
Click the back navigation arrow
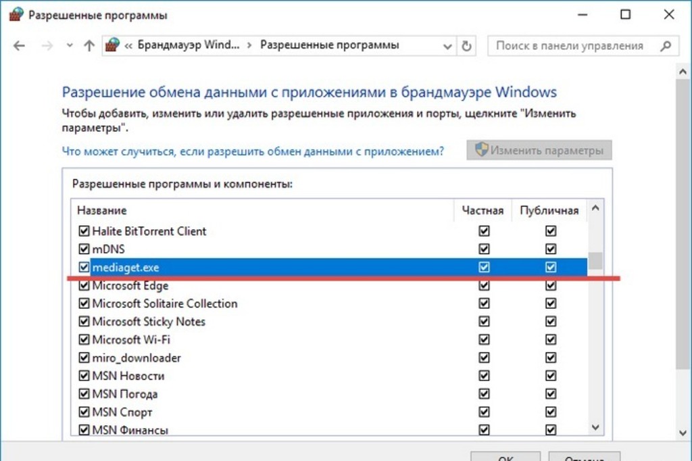click(19, 46)
